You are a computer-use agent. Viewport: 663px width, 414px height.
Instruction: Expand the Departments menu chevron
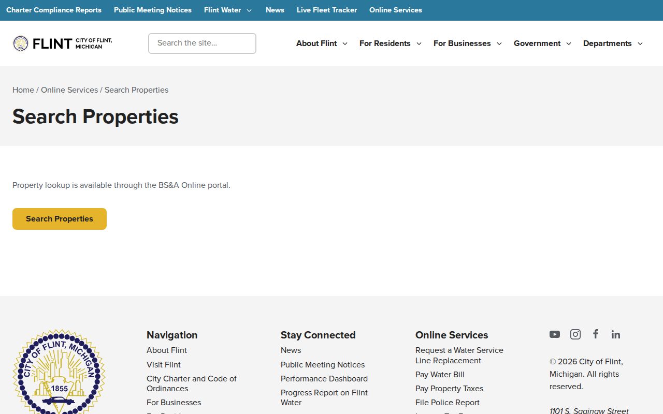point(640,43)
